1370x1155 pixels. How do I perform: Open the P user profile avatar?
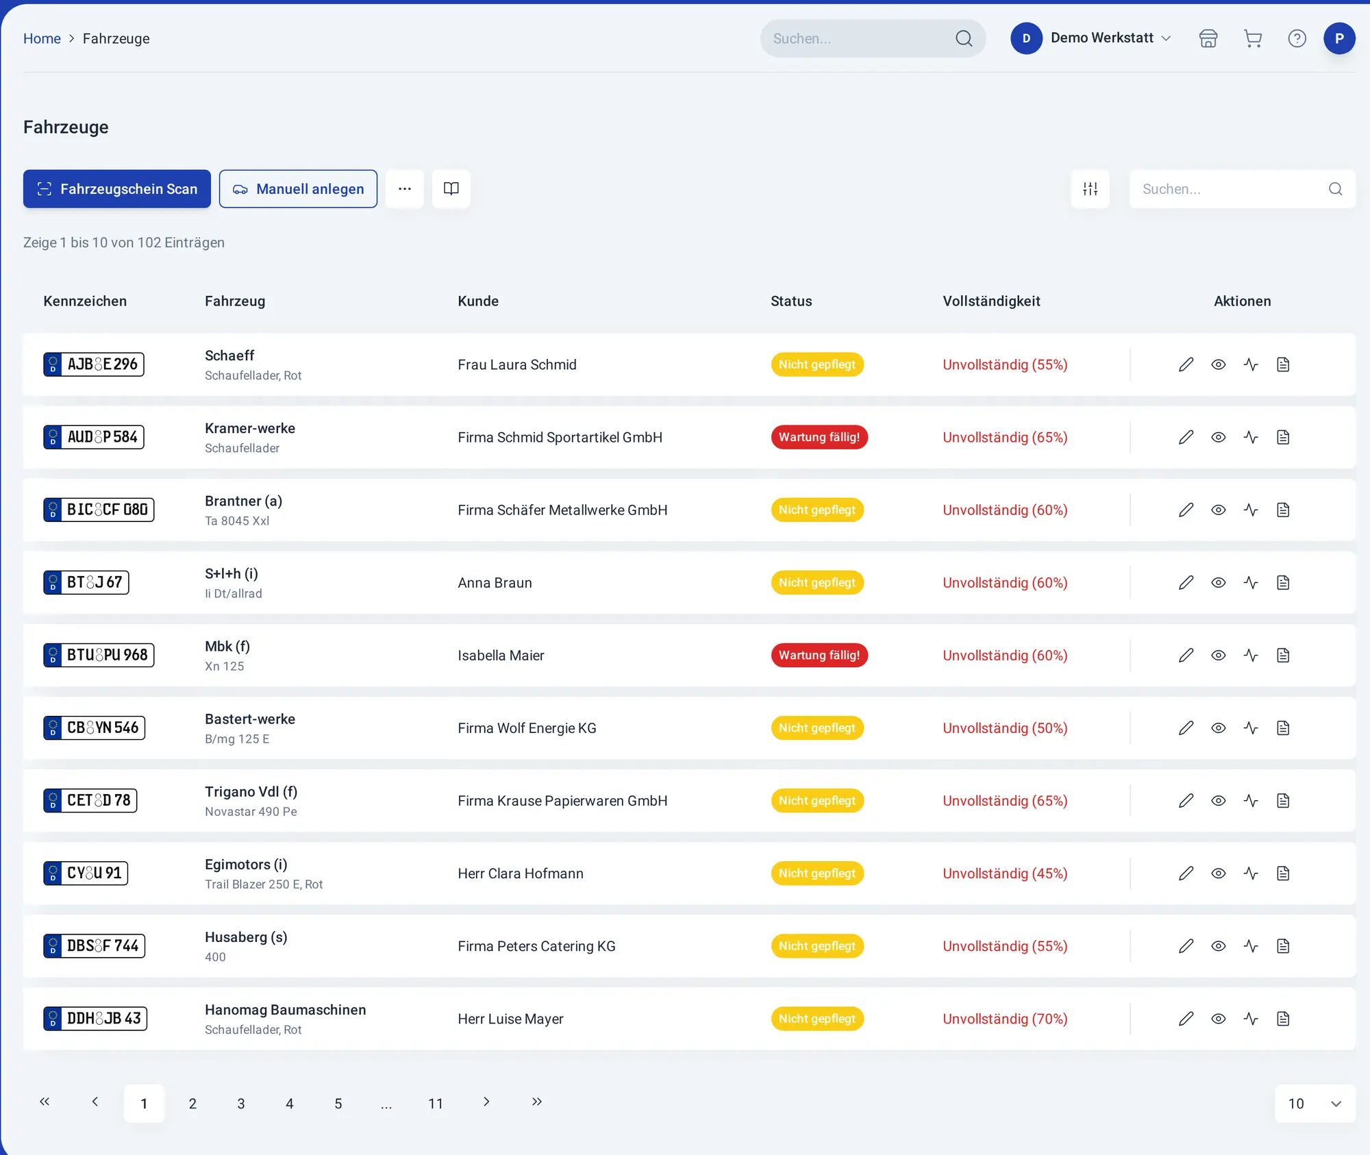1339,38
